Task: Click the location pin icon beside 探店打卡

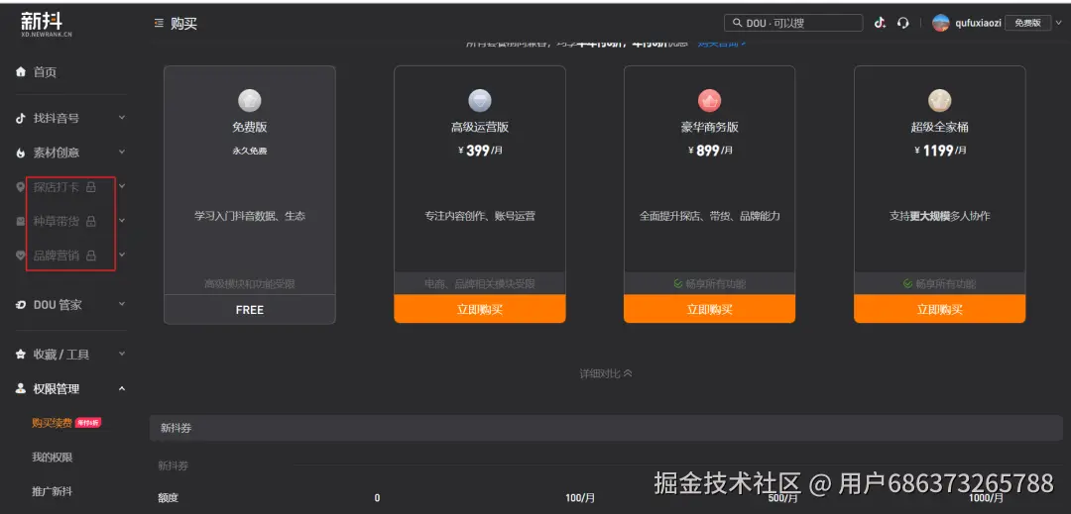Action: pos(21,187)
